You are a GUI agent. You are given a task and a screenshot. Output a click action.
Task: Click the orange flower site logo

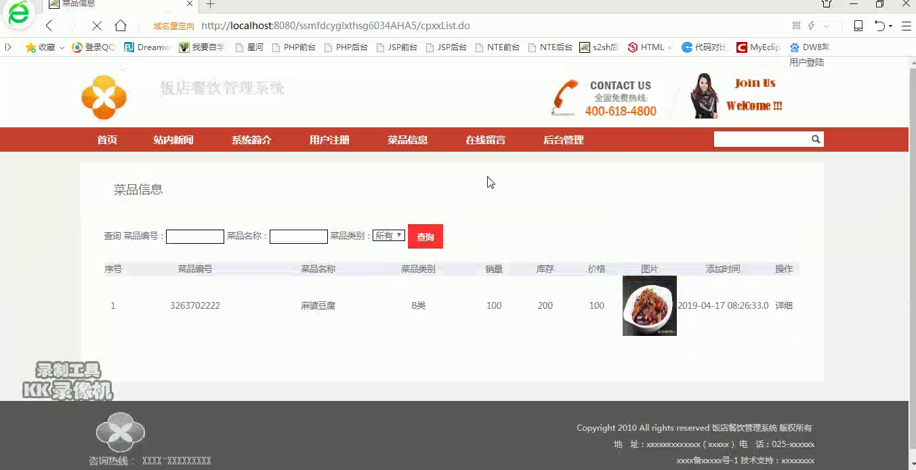tap(104, 98)
